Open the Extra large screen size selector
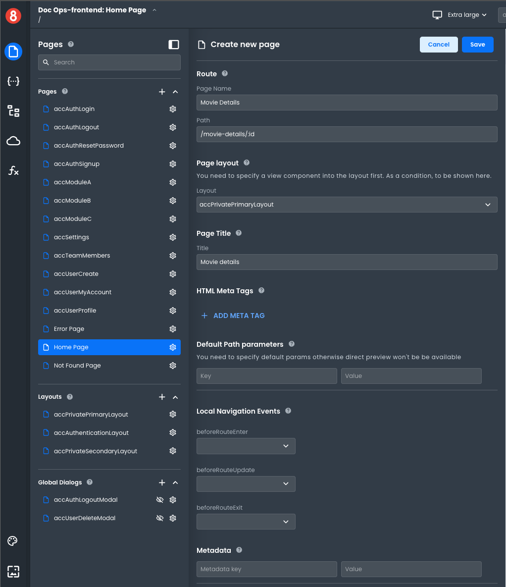 [460, 15]
